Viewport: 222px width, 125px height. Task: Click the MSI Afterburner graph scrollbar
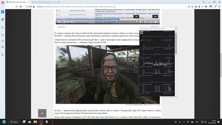click(176, 43)
